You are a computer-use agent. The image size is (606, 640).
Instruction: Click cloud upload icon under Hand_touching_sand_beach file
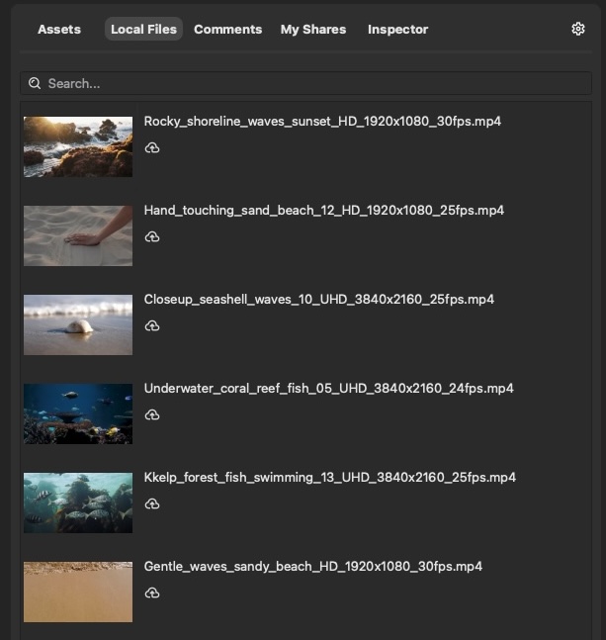(152, 237)
